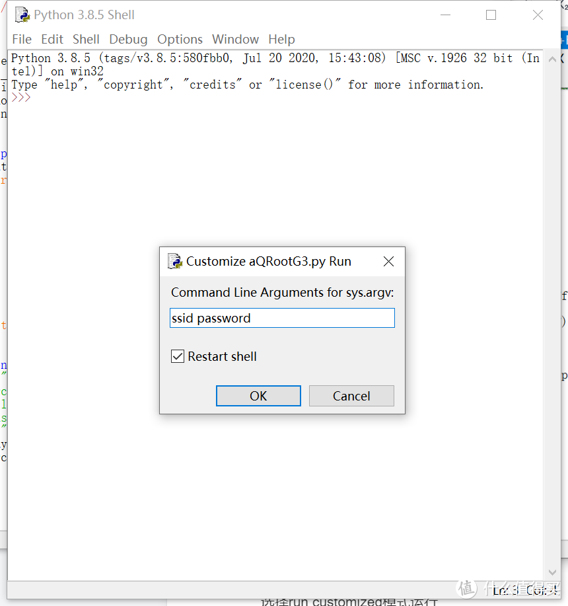Click the Python icon in the dialog title bar

tap(175, 261)
